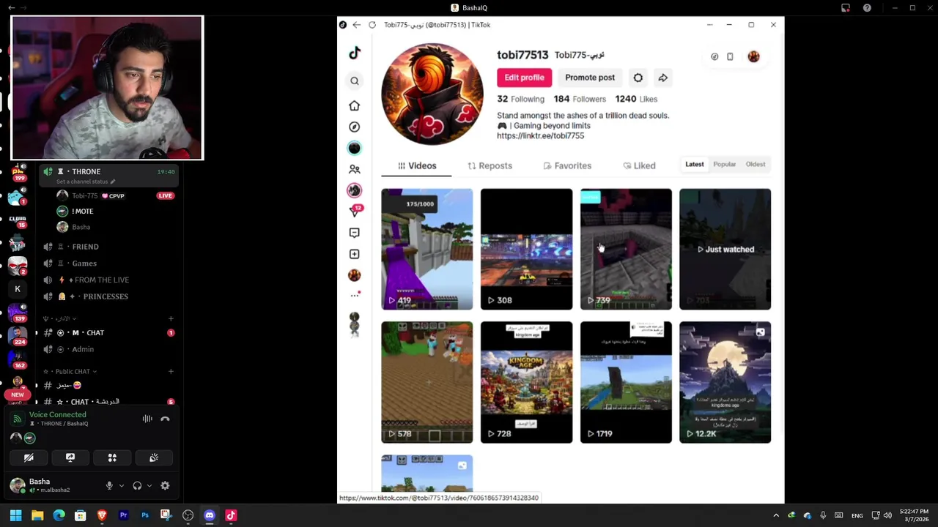Open the More dots in TikTok sidebar

pyautogui.click(x=355, y=295)
